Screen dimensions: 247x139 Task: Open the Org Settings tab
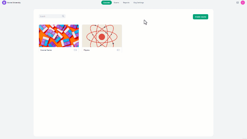(139, 3)
